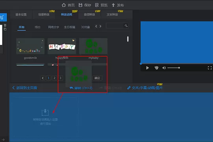Go to 首页 home button

[x=68, y=5]
